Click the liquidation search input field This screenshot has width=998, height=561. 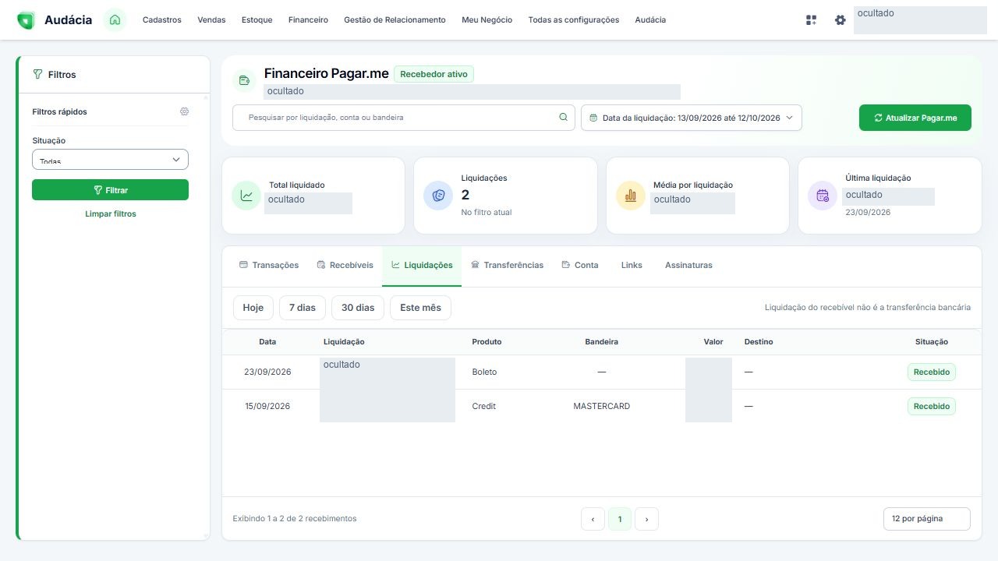tap(404, 118)
